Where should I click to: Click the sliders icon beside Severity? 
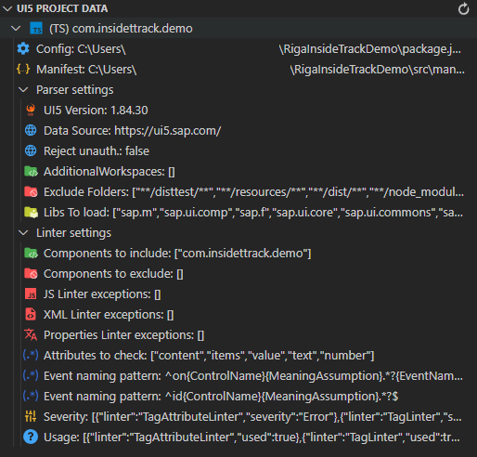[31, 417]
